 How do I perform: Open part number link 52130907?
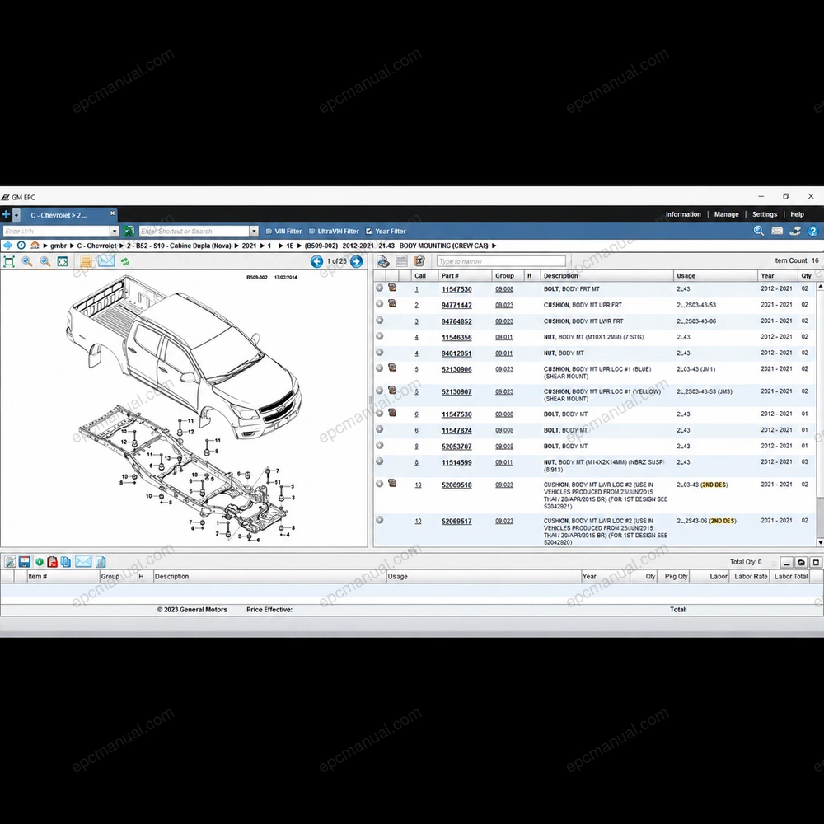pyautogui.click(x=456, y=392)
